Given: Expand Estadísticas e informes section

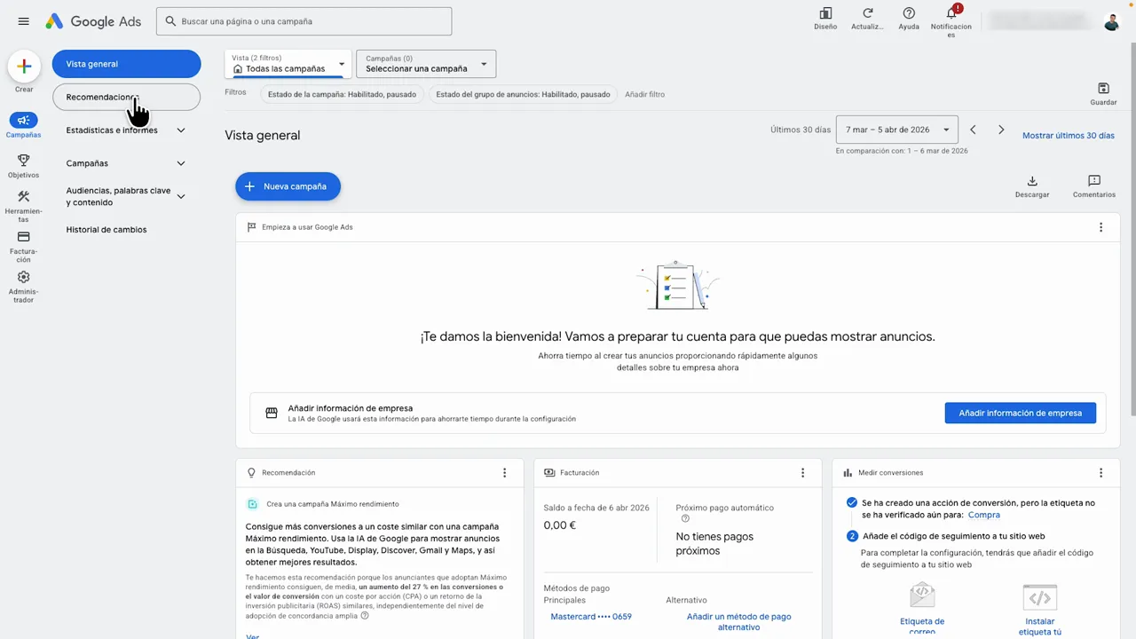Looking at the screenshot, I should pos(181,130).
